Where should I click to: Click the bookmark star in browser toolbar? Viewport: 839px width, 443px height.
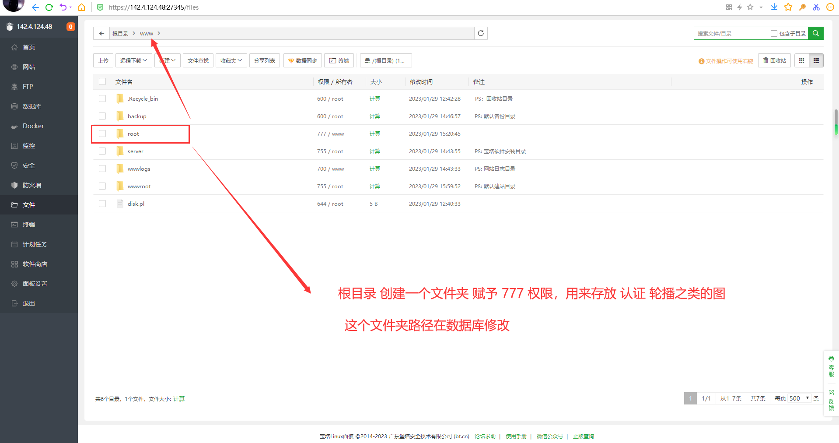788,7
